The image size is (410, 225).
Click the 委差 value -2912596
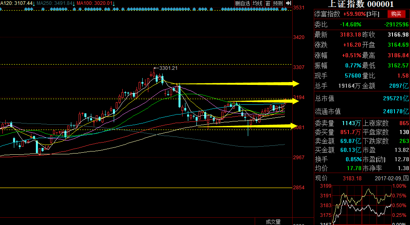(x=396, y=25)
